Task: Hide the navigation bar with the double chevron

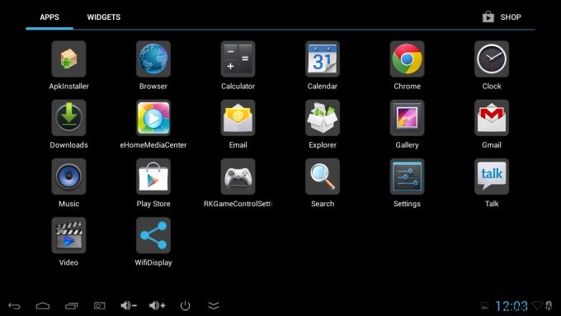Action: [214, 305]
